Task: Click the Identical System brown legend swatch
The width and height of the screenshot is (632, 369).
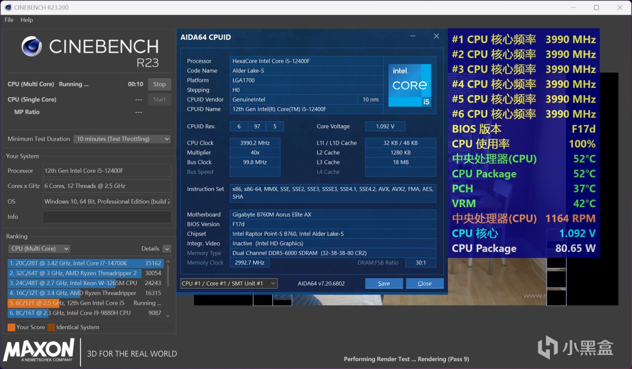Action: (x=51, y=327)
